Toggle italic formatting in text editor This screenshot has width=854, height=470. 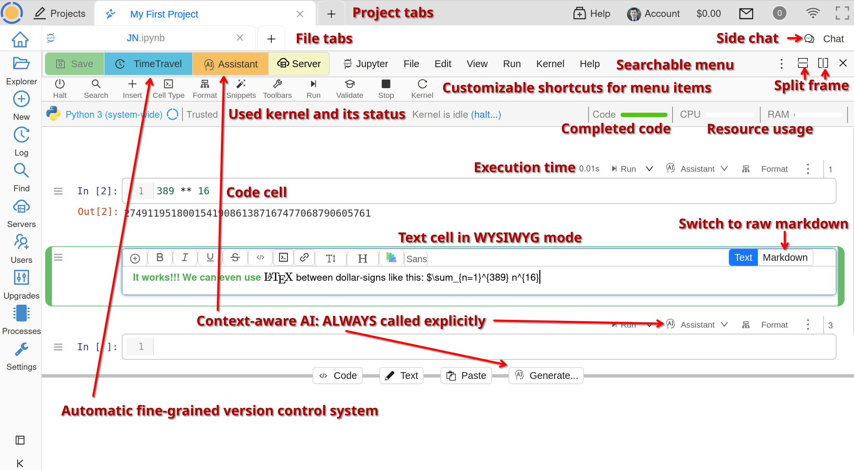pyautogui.click(x=185, y=258)
